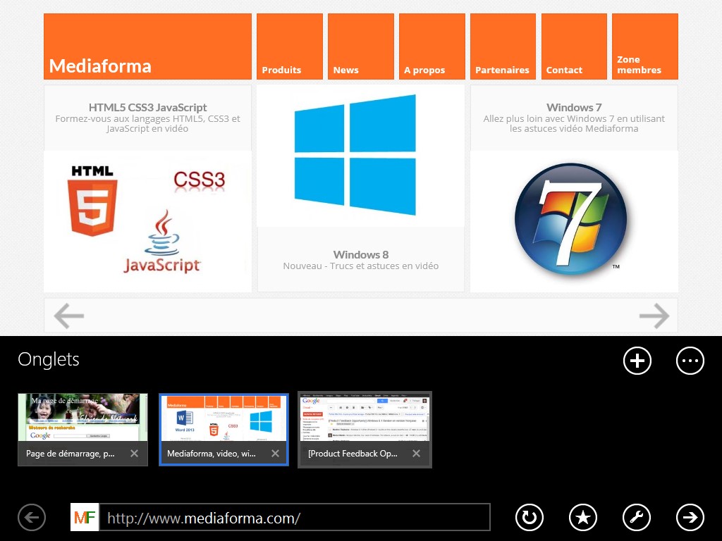Click 'Formez-vous aux langages HTML5' description
This screenshot has width=722, height=541.
point(148,123)
